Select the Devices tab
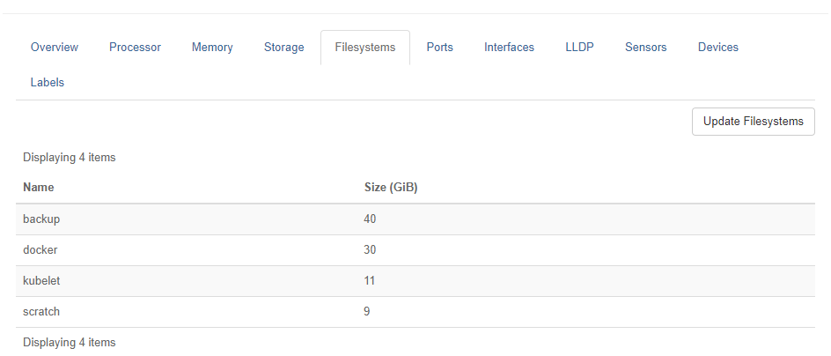Image resolution: width=831 pixels, height=356 pixels. (717, 48)
